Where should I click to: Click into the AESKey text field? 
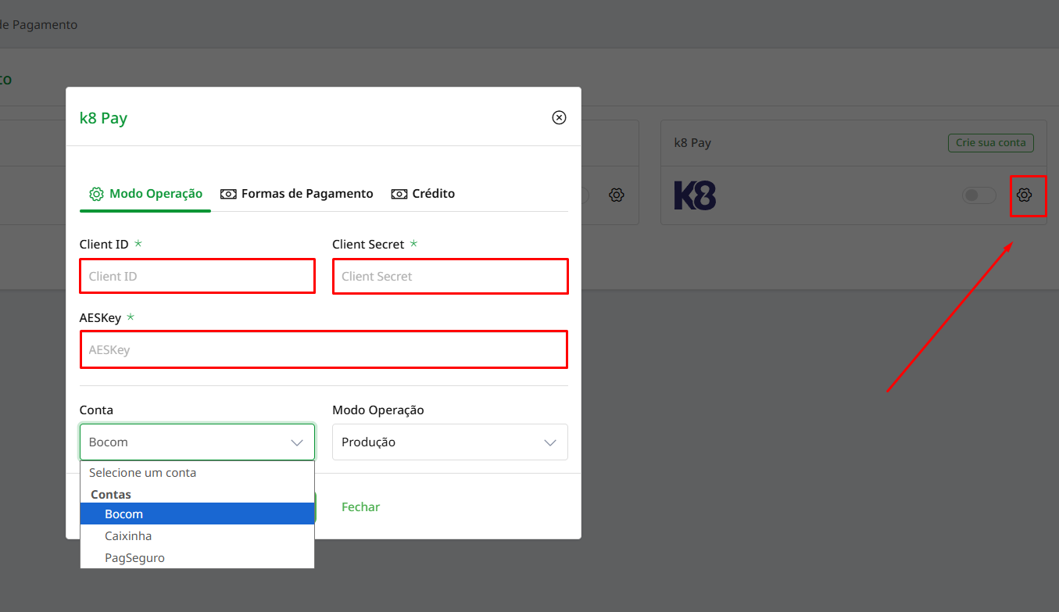pos(324,350)
